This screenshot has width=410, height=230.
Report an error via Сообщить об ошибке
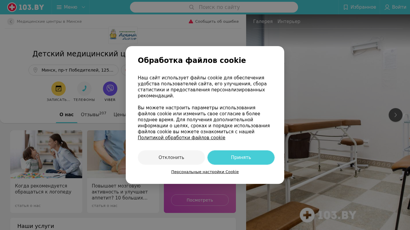point(214,22)
